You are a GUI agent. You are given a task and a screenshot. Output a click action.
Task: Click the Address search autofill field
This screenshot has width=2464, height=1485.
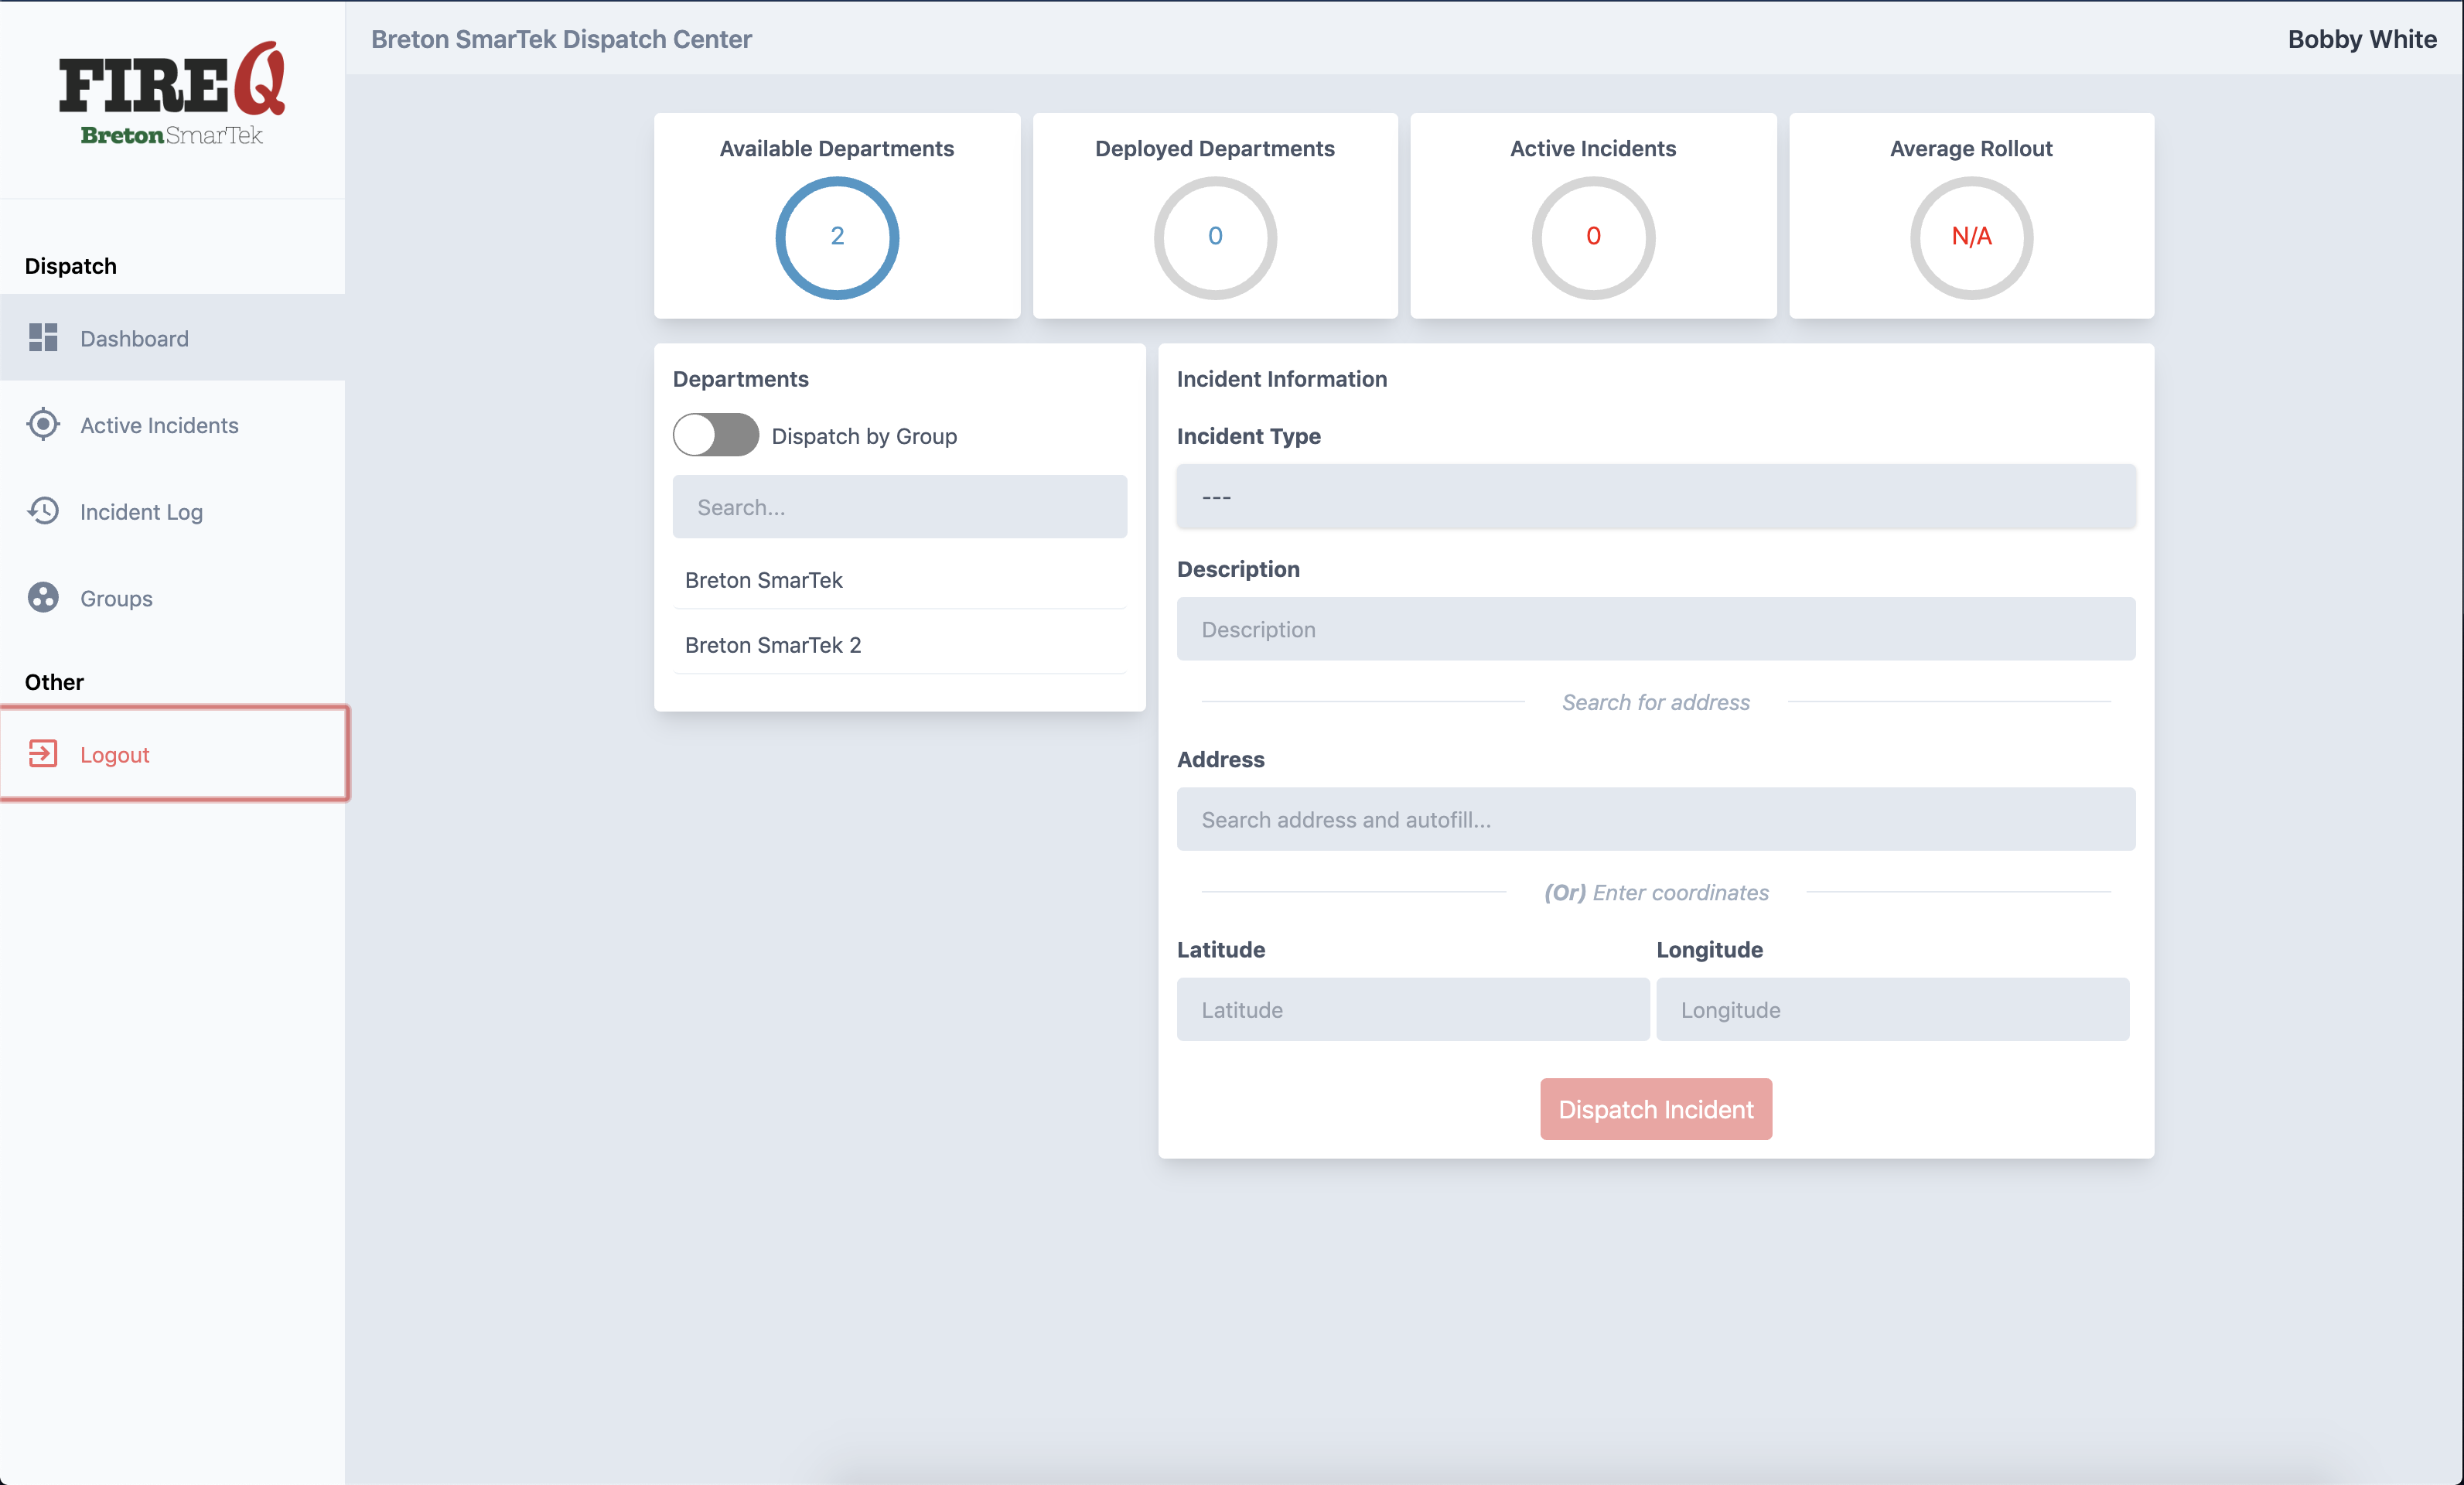(1656, 820)
